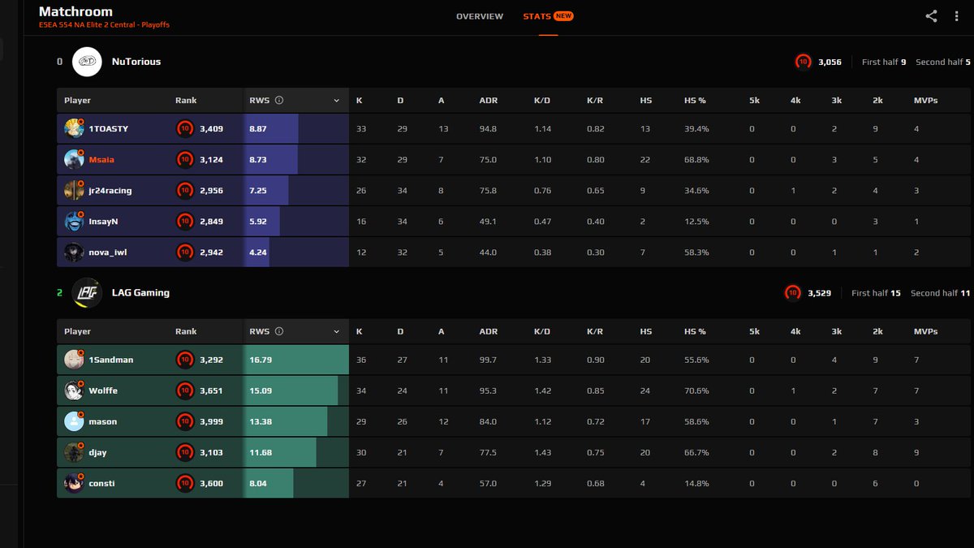Open consti player profile link

pos(101,483)
